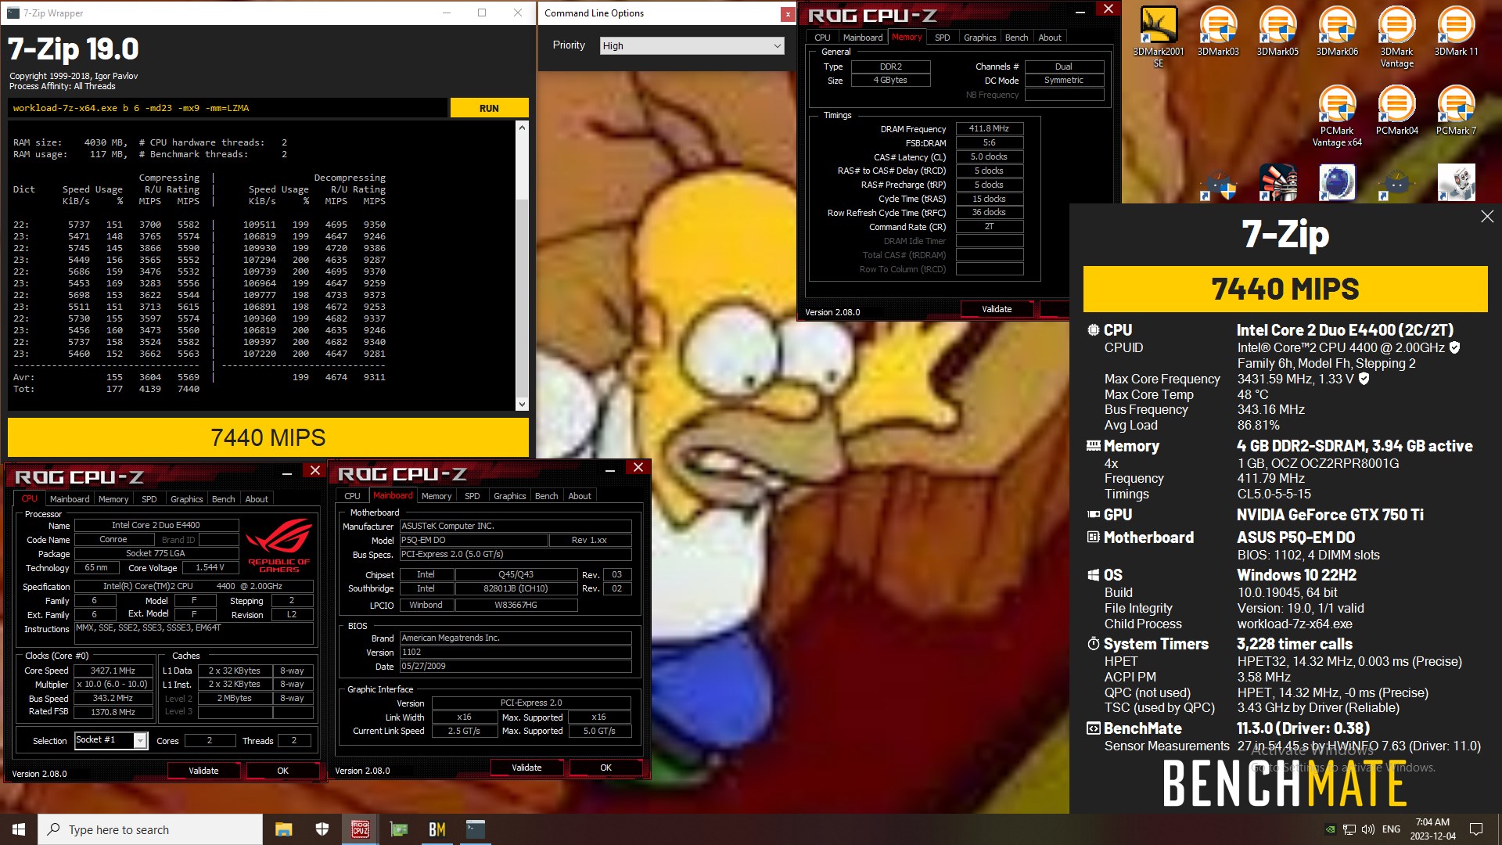Click Validate in the Memory CPU-Z window
1502x845 pixels.
pyautogui.click(x=997, y=309)
